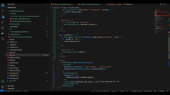This screenshot has width=170, height=95.
Task: Open MyRewardedAdModule.kt in explorer
Action: point(21,19)
